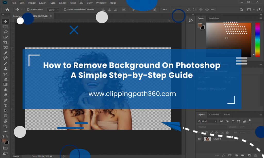Viewport: 264px width, 158px height.
Task: Select the Hand tool
Action: [5, 121]
